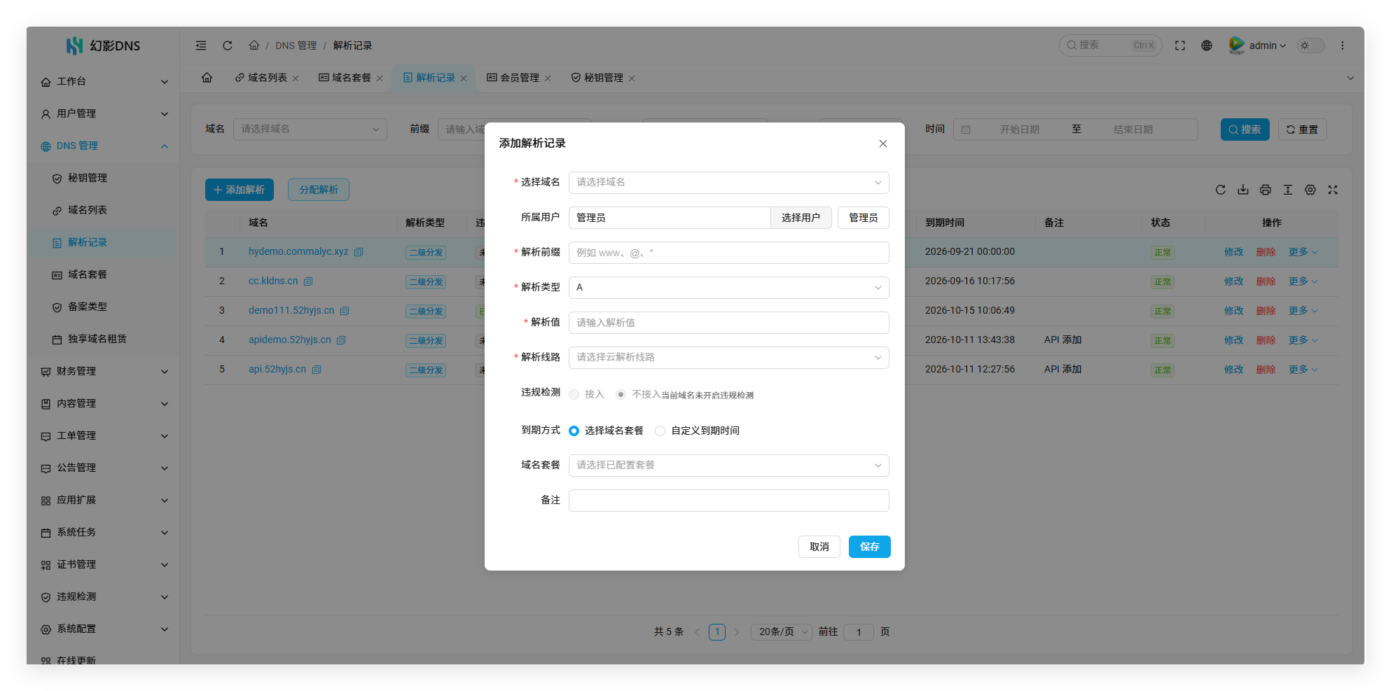
Task: Focus the 备注 input field
Action: tap(729, 501)
